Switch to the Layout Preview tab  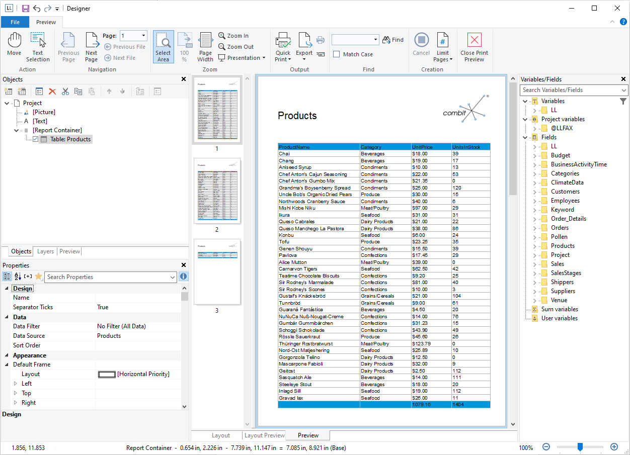click(264, 435)
